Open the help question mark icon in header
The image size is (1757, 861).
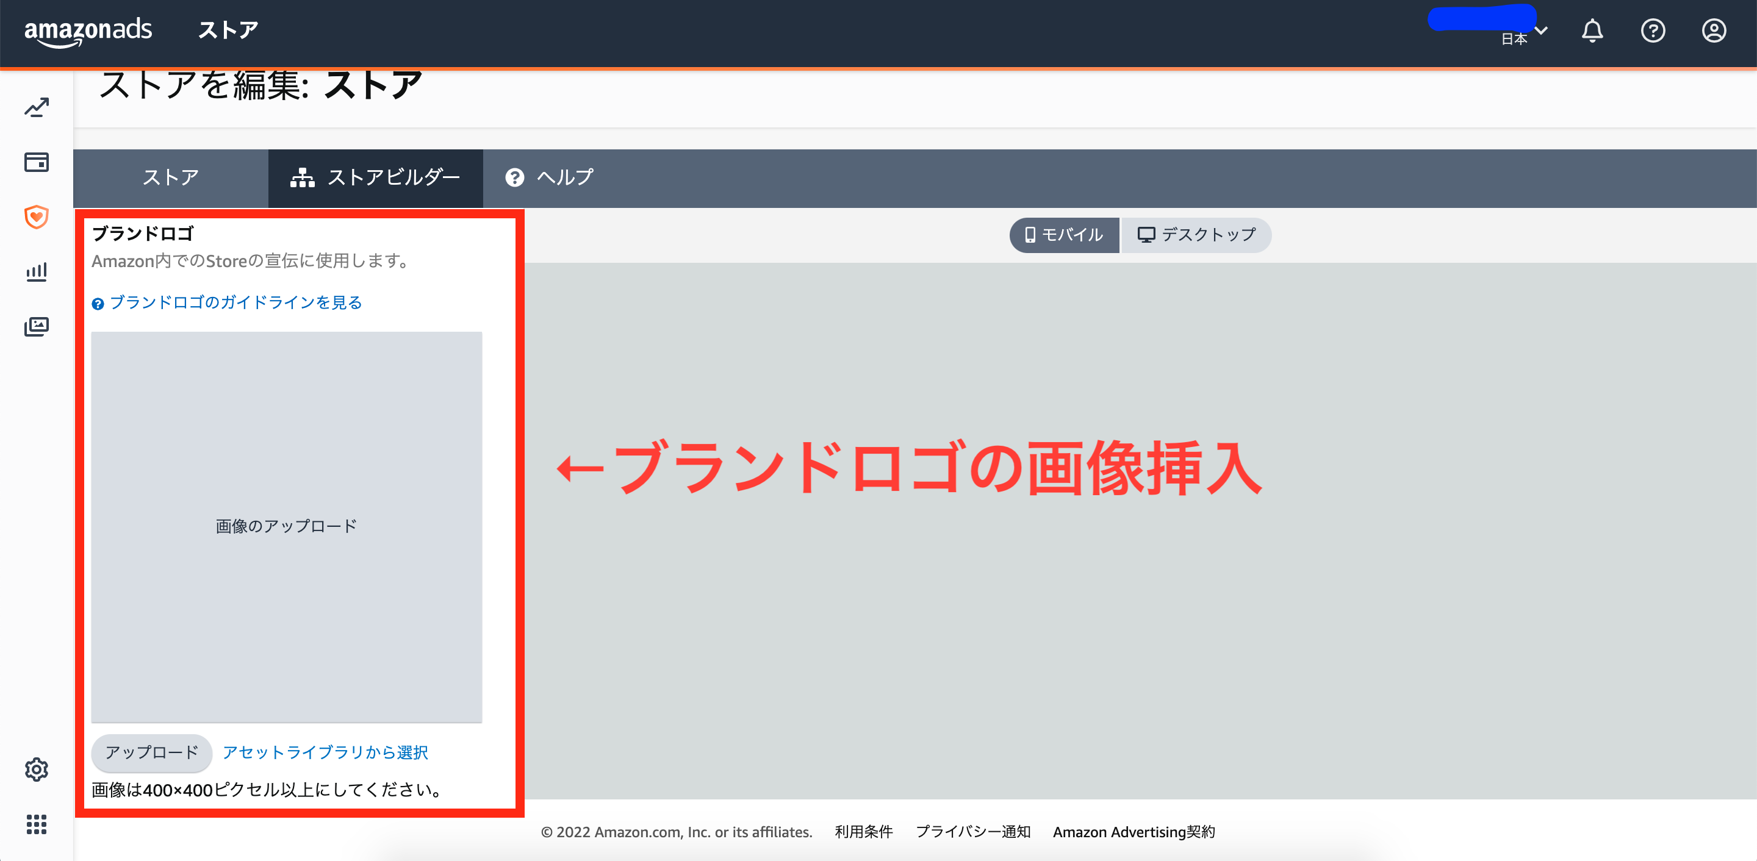1653,30
